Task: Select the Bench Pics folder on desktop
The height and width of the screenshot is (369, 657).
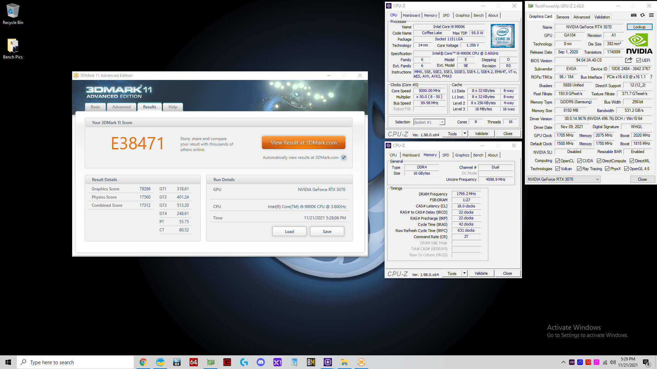Action: tap(13, 49)
